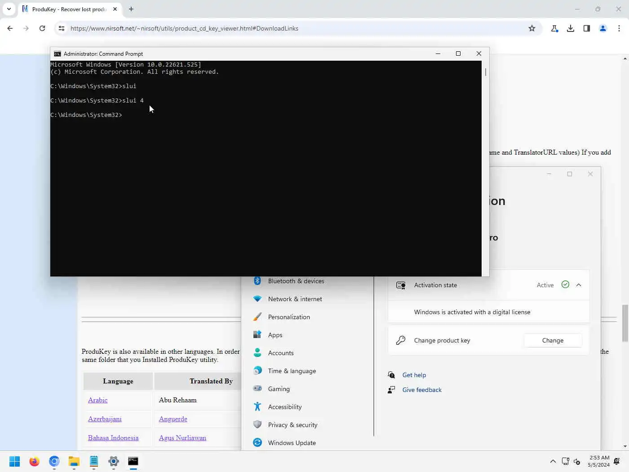The height and width of the screenshot is (472, 629).
Task: Open Apps settings category
Action: pyautogui.click(x=275, y=335)
